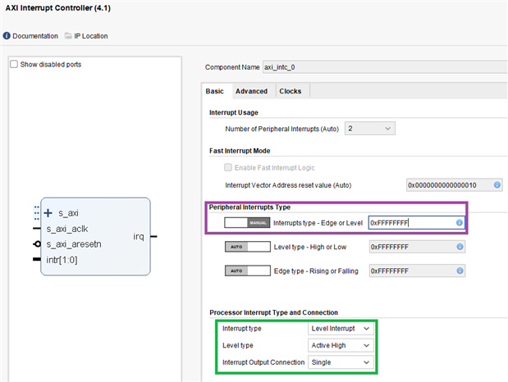Open the Documentation info icon
Image resolution: width=508 pixels, height=382 pixels.
coord(7,36)
